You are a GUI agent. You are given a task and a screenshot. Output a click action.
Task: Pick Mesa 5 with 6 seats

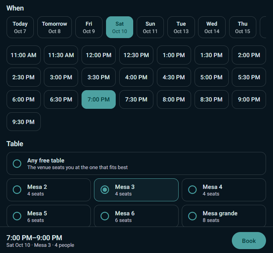[49, 216]
